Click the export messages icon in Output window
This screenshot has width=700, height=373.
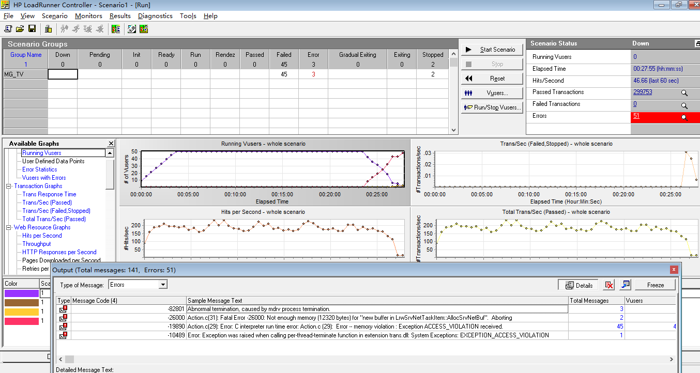pyautogui.click(x=625, y=285)
